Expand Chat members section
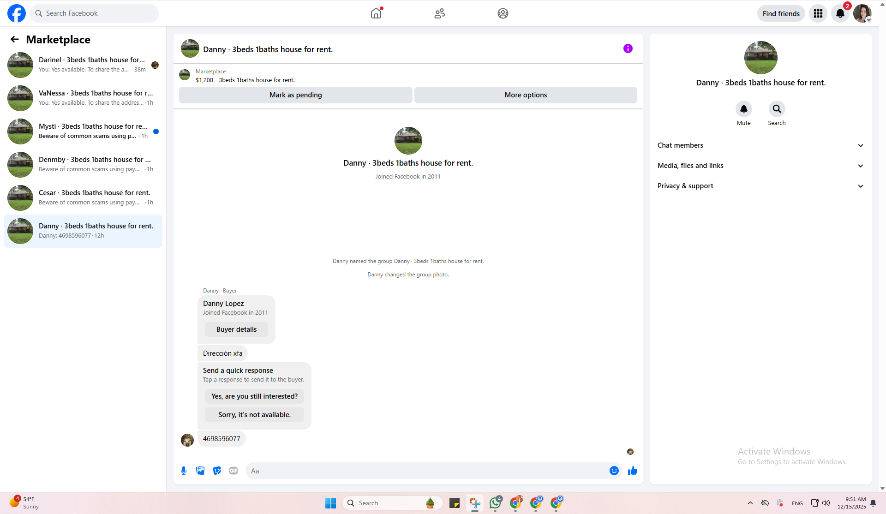886x514 pixels. 761,145
